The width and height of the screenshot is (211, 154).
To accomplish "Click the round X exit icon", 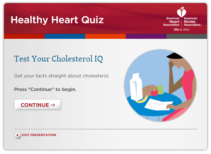I will (17, 135).
